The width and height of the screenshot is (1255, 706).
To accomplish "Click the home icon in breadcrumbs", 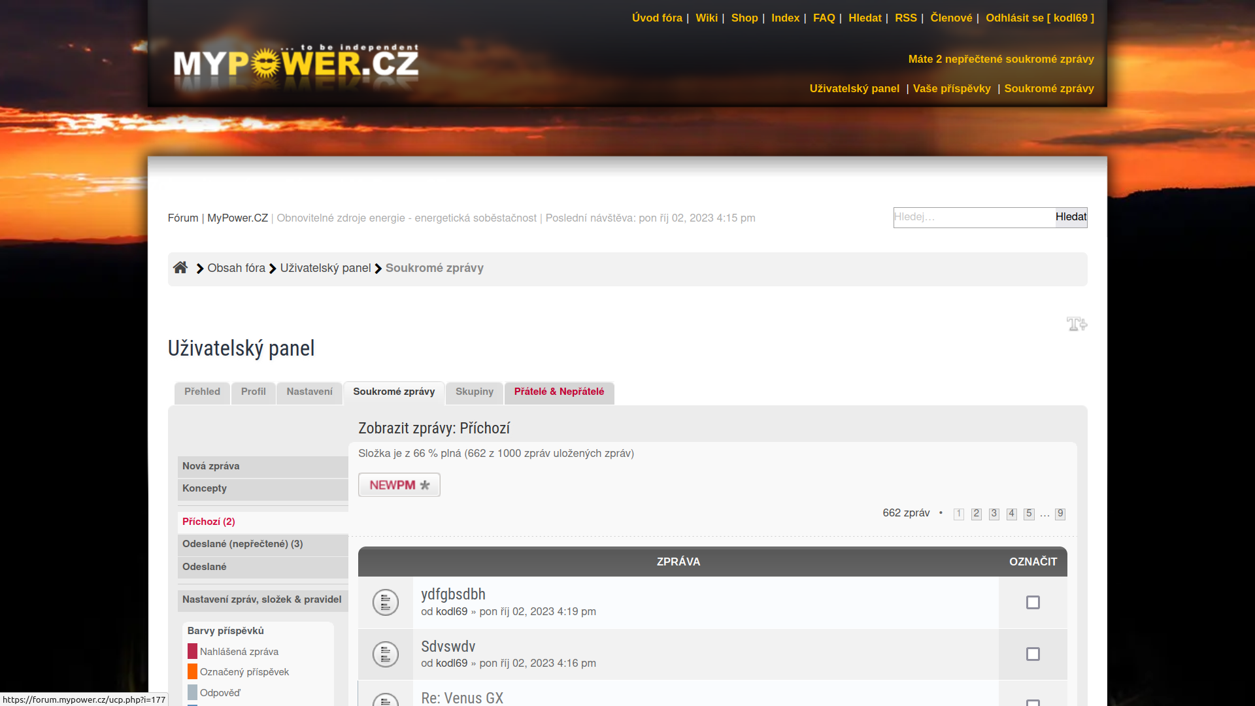I will tap(180, 268).
